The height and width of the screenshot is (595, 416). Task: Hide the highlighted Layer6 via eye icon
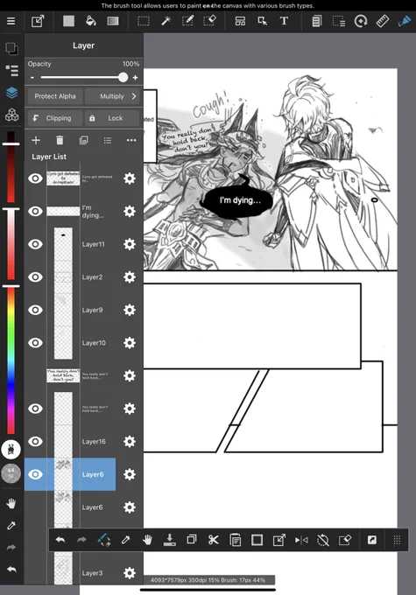click(x=35, y=474)
